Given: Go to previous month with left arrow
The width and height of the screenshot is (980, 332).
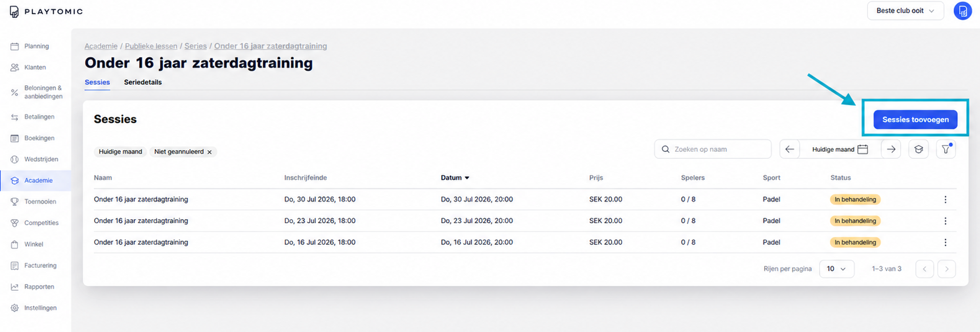Looking at the screenshot, I should [789, 149].
